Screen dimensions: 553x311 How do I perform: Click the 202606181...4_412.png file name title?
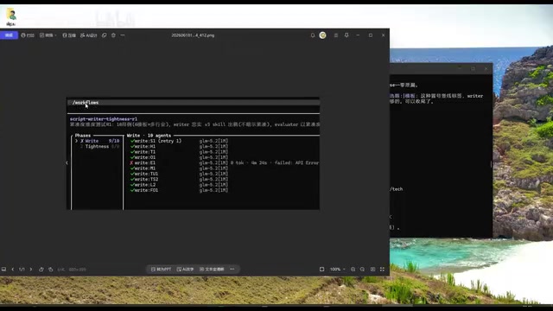(x=193, y=35)
